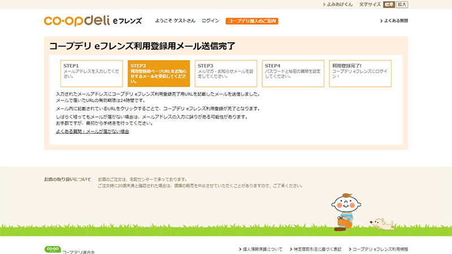Click the お酒の取り扱いについて heading

[67, 179]
